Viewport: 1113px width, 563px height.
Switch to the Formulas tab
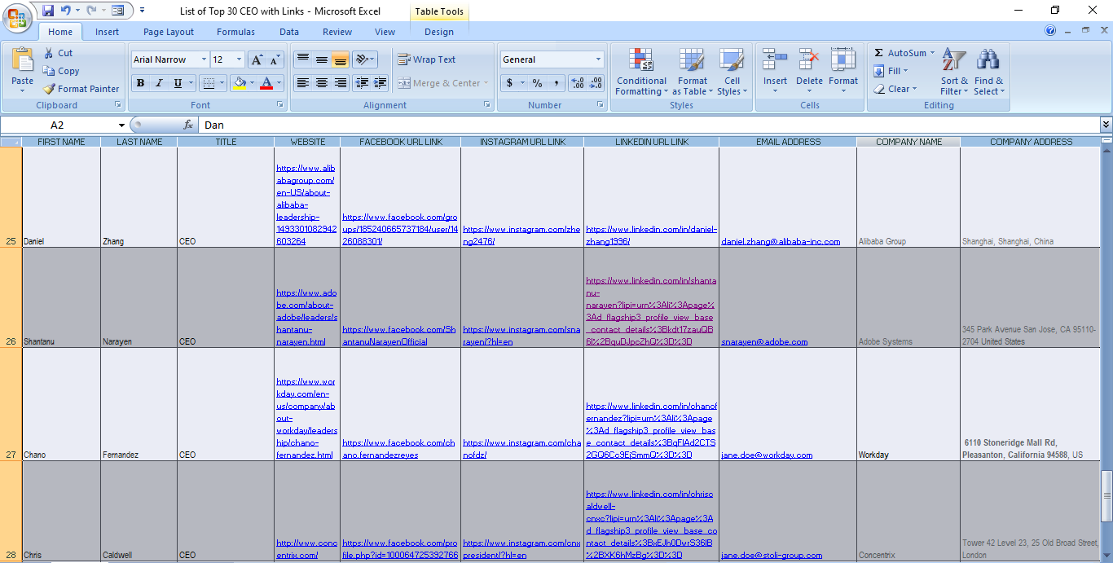click(235, 32)
